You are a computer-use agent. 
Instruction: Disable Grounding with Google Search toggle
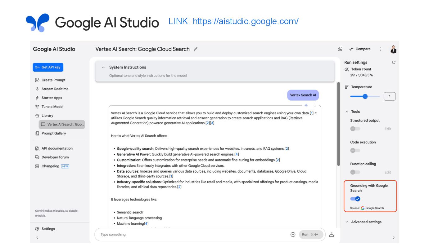point(355,199)
